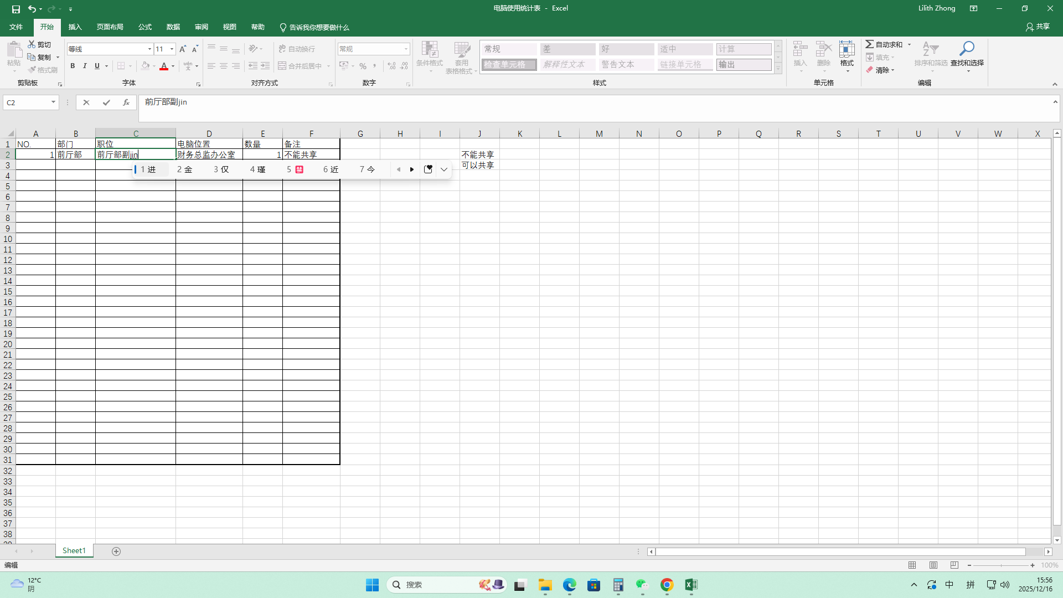Open the number format dropdown
1063x598 pixels.
tap(406, 49)
